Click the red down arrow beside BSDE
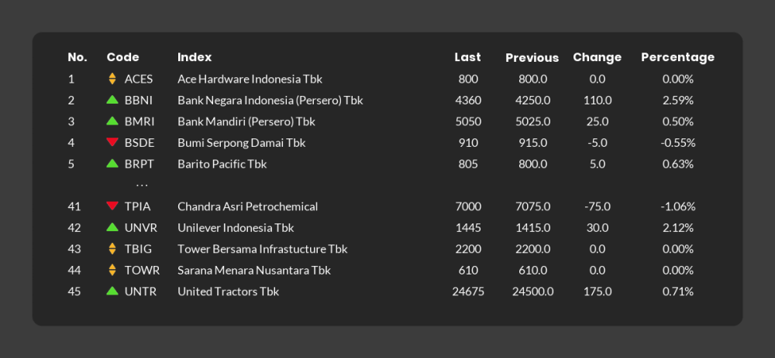This screenshot has width=775, height=358. [x=112, y=142]
